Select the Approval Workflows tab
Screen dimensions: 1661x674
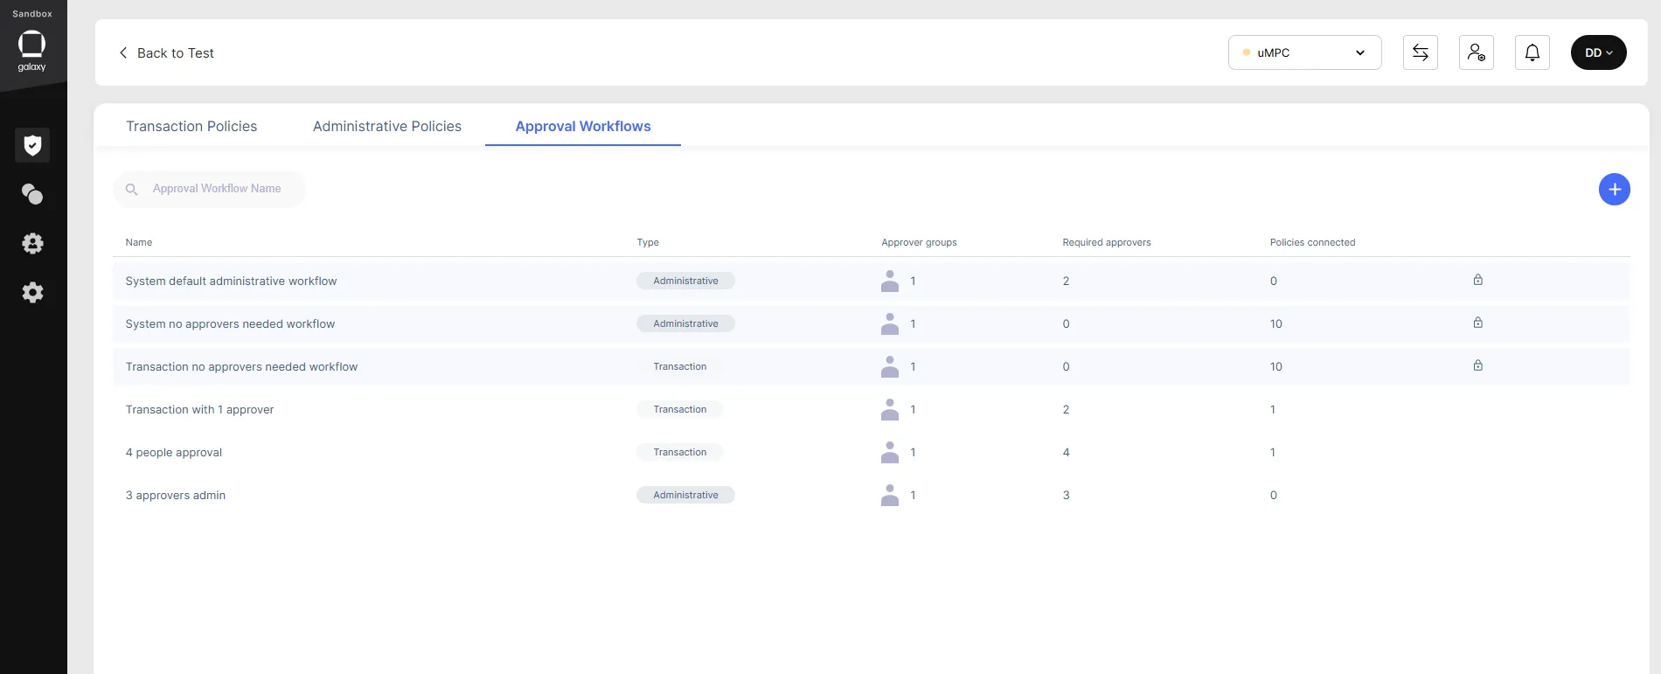coord(583,126)
